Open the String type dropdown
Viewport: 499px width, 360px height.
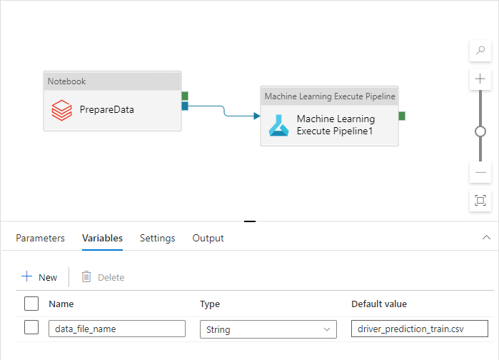click(x=268, y=329)
